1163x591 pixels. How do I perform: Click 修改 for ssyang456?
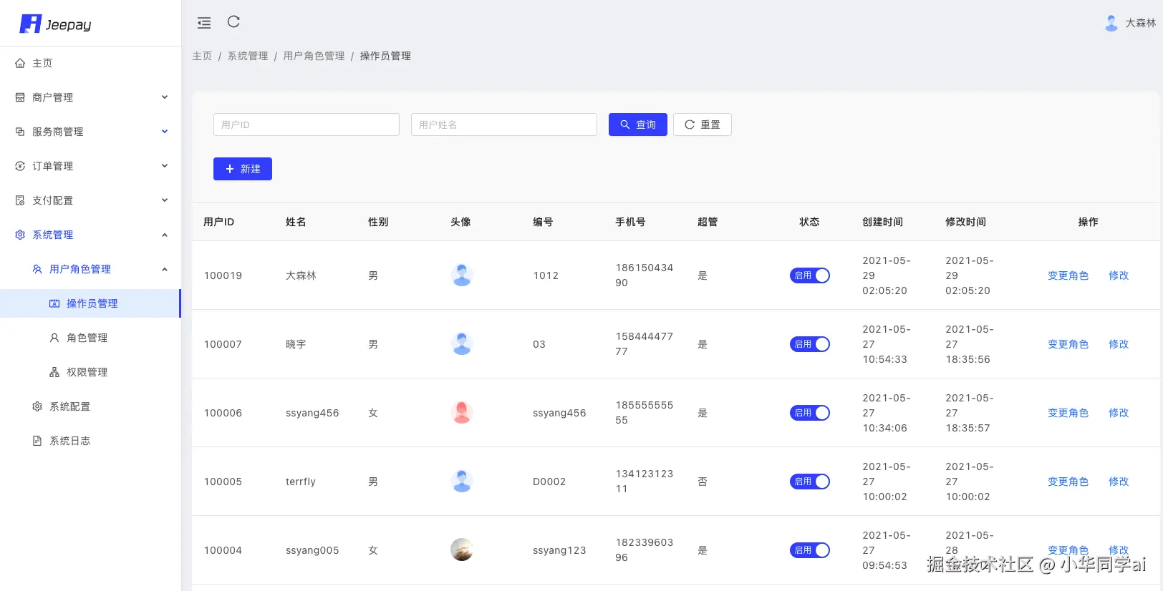1119,413
